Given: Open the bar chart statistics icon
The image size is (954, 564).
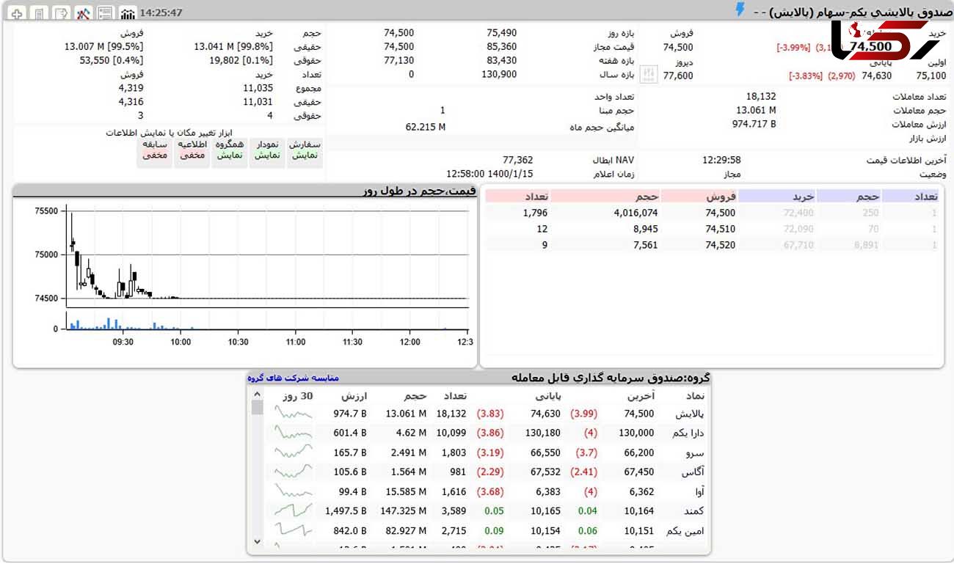Looking at the screenshot, I should (x=128, y=13).
